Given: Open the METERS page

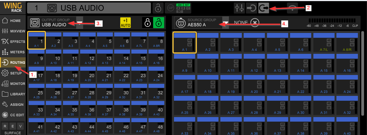Looking at the screenshot, I should (x=13, y=52).
